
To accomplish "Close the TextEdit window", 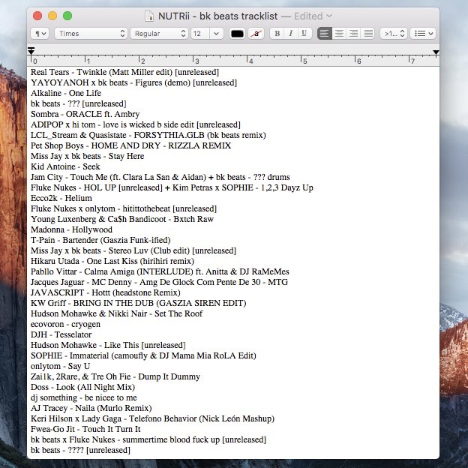I will (x=37, y=16).
